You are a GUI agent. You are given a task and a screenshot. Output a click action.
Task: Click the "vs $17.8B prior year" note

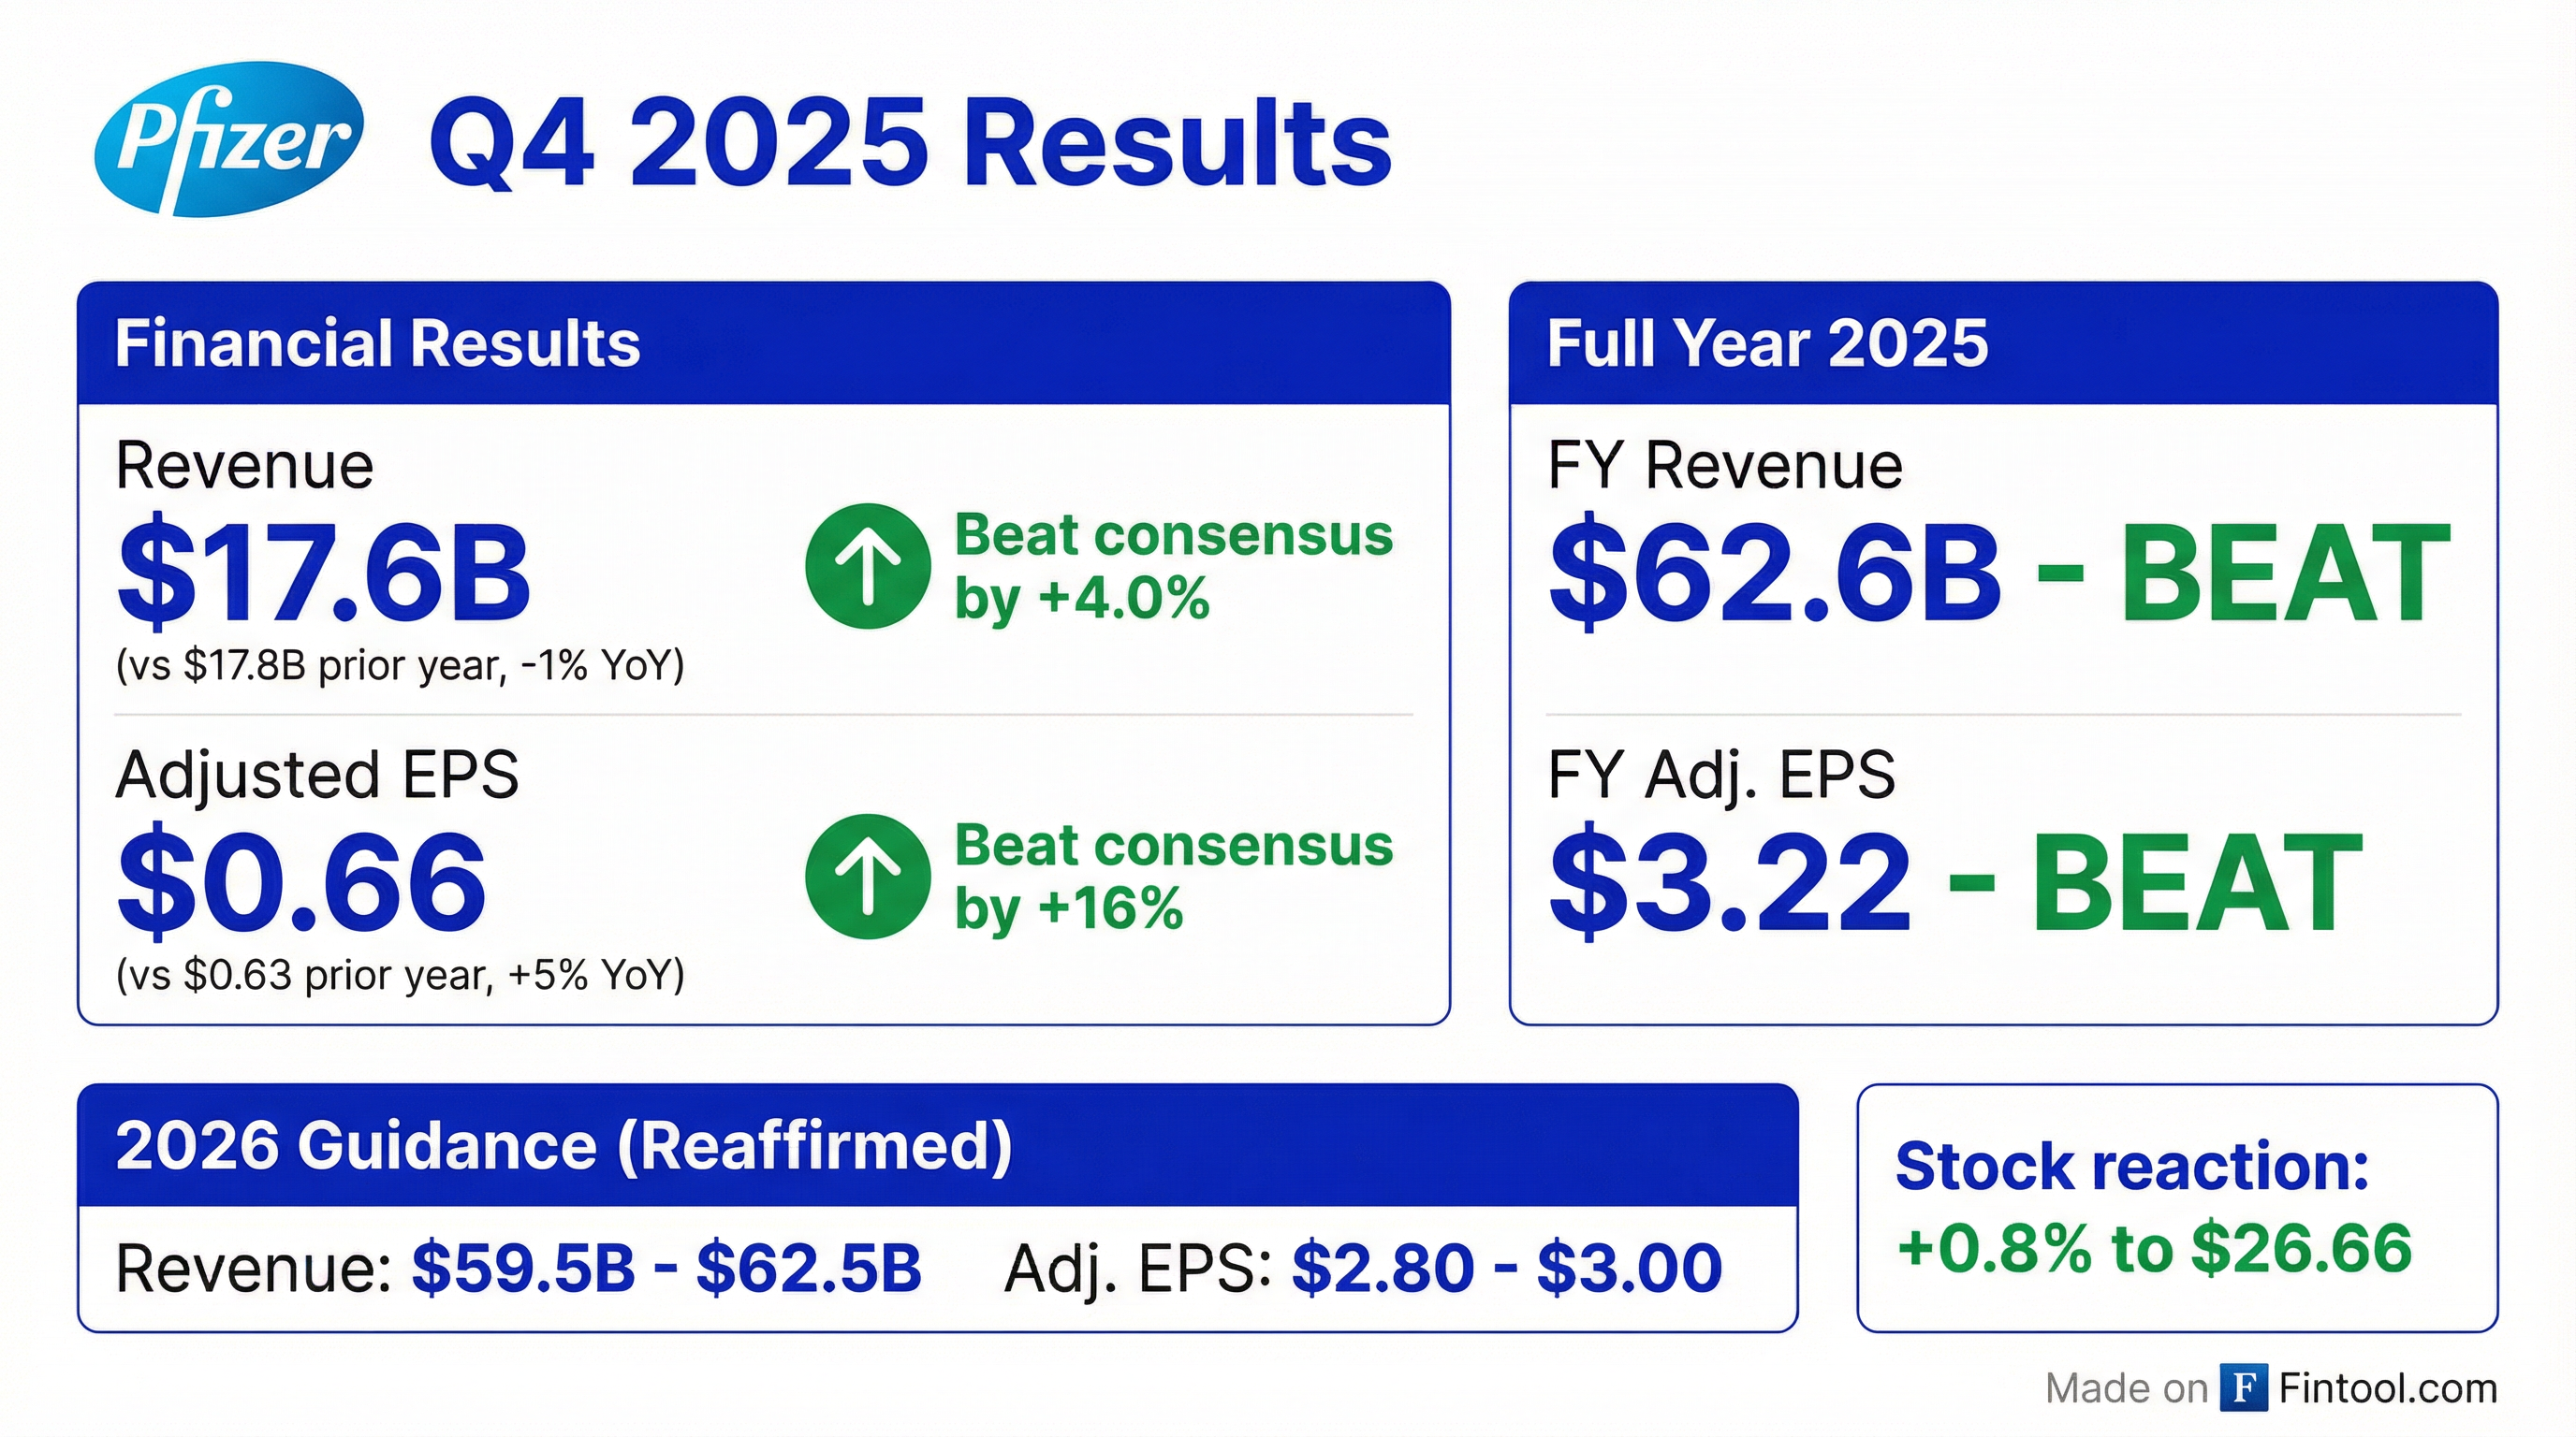point(400,664)
